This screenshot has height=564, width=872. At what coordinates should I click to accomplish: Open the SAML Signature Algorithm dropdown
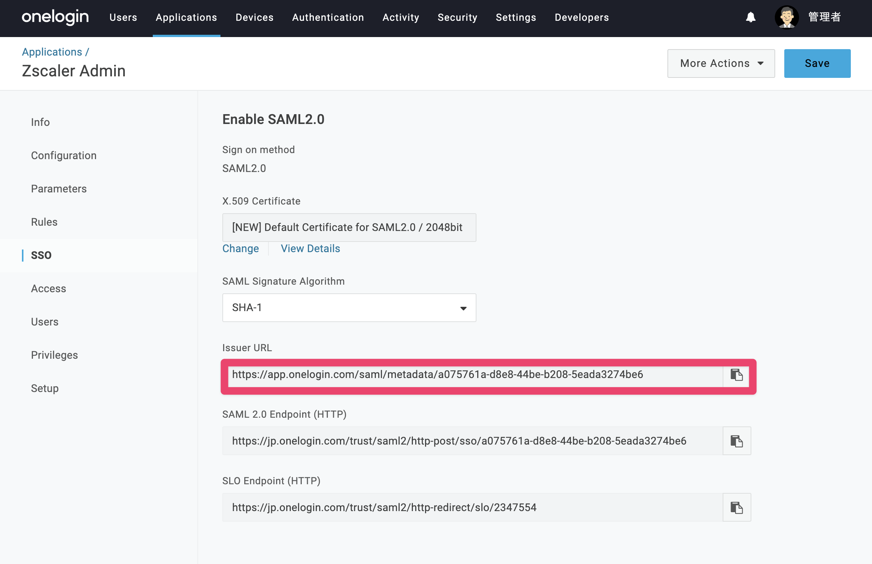349,308
